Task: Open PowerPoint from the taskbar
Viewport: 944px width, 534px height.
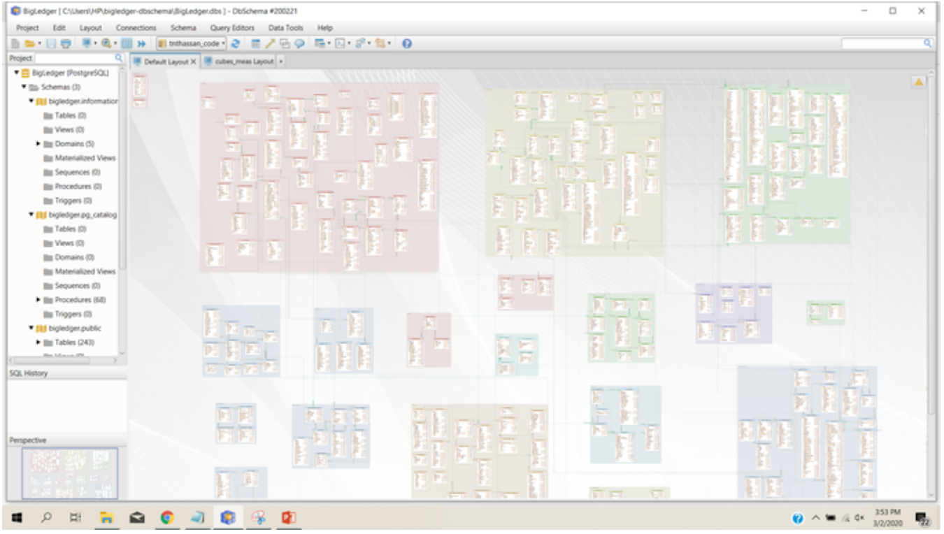Action: click(x=289, y=519)
